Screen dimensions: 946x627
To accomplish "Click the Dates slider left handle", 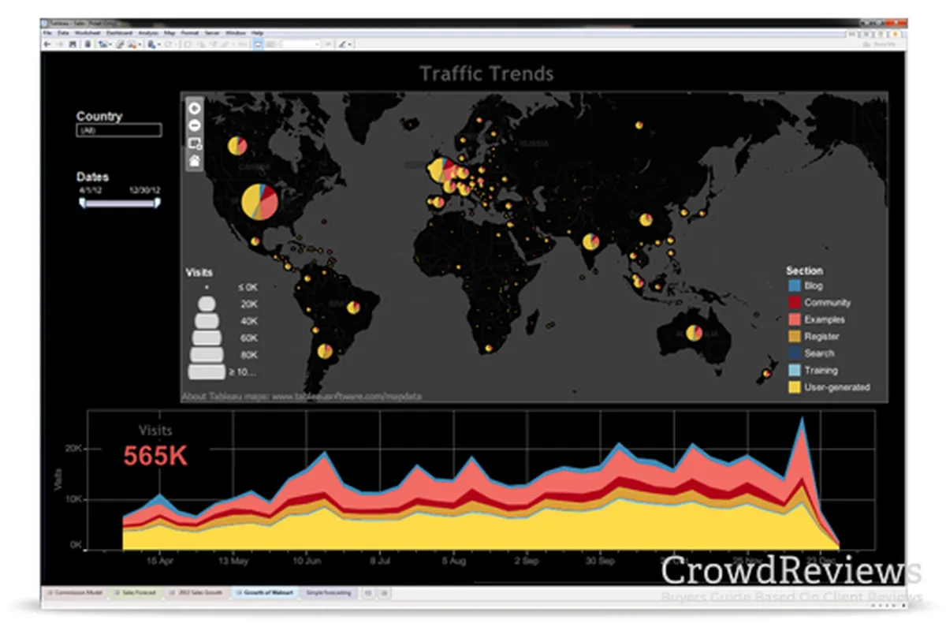I will [x=82, y=203].
